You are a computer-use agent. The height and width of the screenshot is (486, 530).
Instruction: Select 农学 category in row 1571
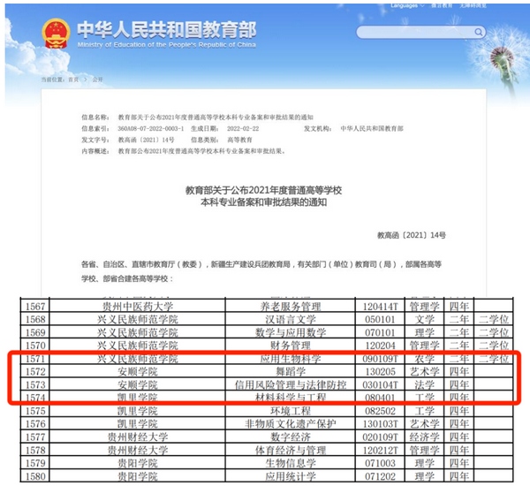[424, 359]
